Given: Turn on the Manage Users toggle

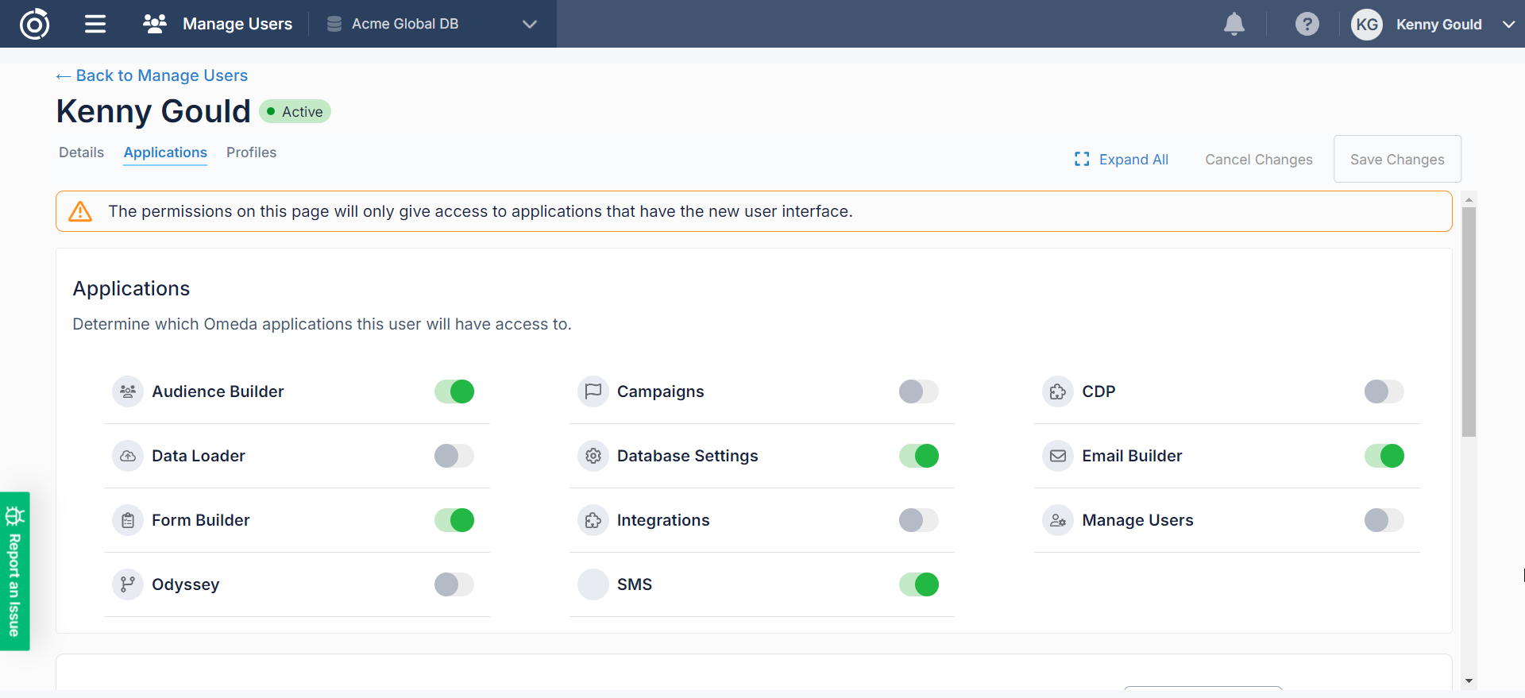Looking at the screenshot, I should point(1384,520).
